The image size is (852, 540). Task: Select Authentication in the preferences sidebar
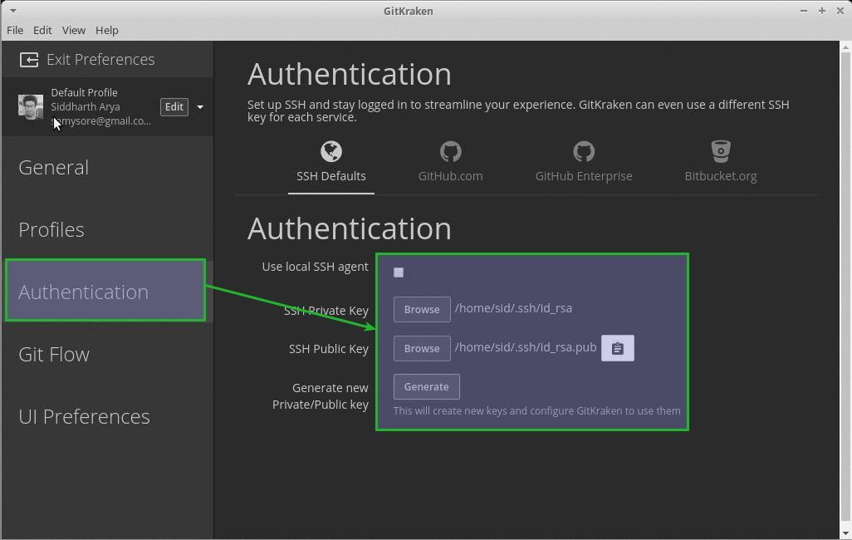pos(105,291)
